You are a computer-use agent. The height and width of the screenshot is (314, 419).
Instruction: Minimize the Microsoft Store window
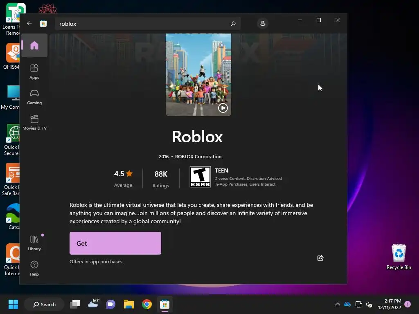(300, 20)
